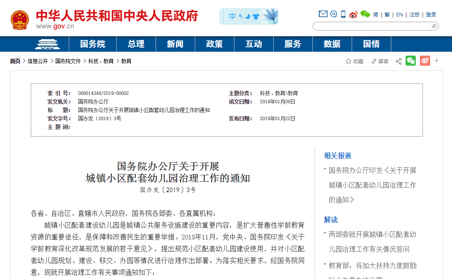This screenshot has height=279, width=452.
Task: Select the 服务 navigation menu item
Action: (293, 44)
